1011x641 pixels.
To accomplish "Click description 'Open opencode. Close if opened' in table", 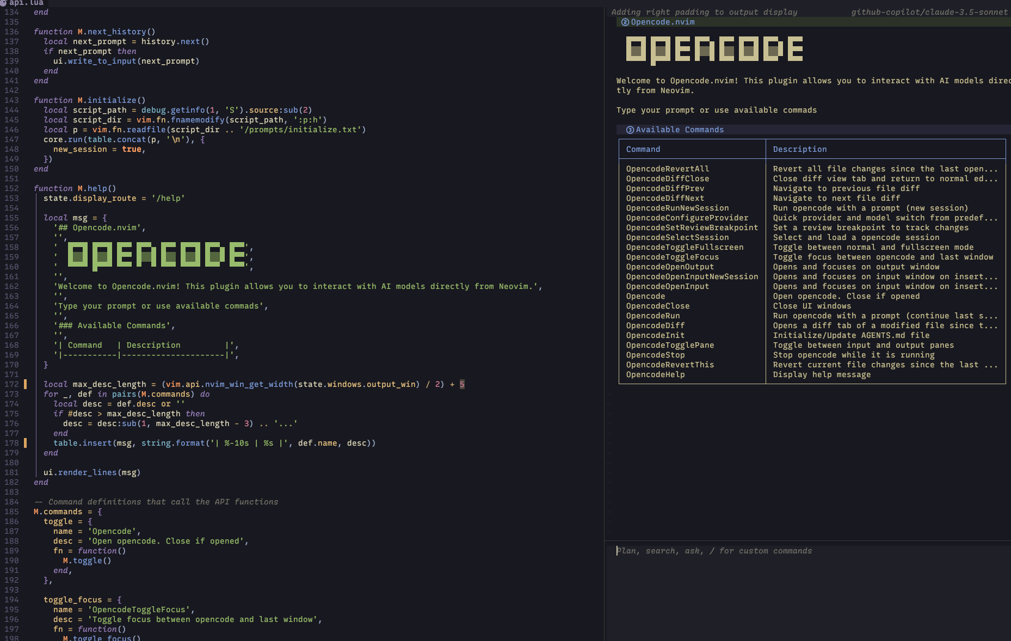I will coord(847,296).
